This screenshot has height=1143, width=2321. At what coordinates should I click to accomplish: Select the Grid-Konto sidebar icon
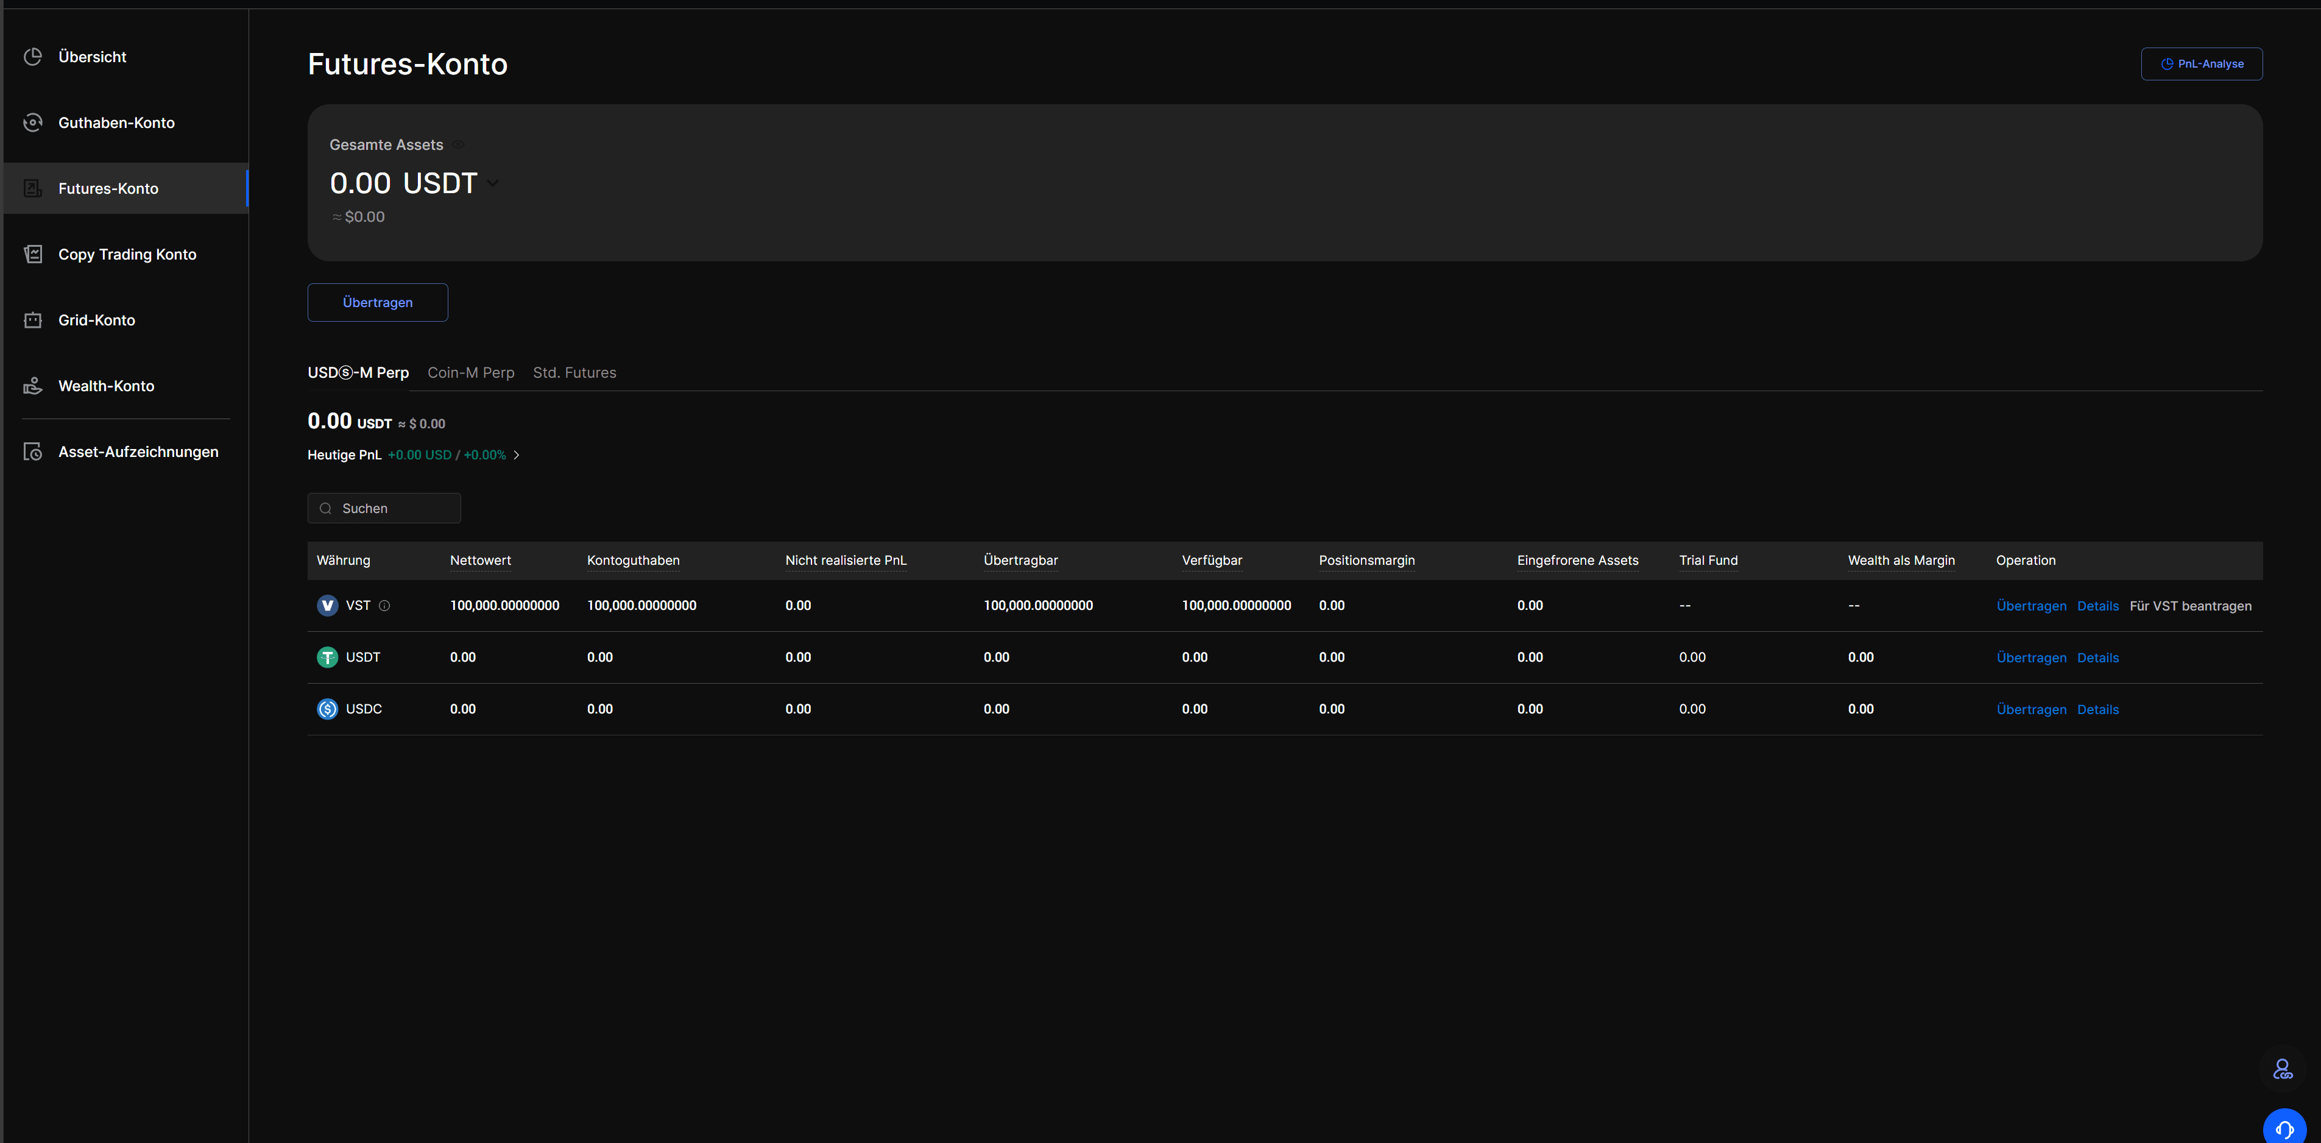34,320
